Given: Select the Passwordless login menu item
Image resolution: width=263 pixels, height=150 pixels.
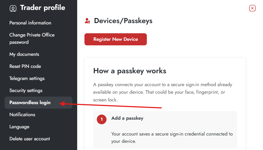Looking at the screenshot, I should point(30,103).
